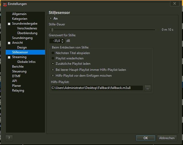This screenshot has width=183, height=145.
Task: Browse for Hilfs-Playlist file with '...' button
Action: (147, 88)
